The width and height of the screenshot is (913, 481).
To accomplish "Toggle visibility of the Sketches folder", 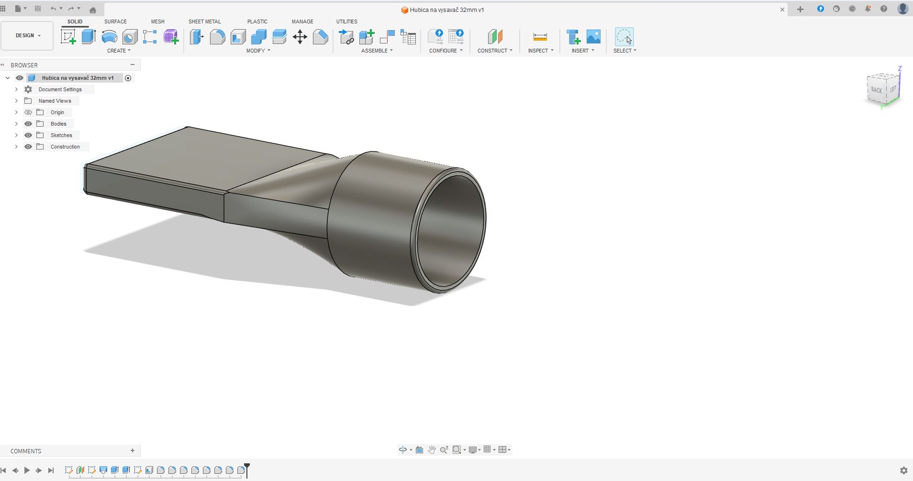I will [28, 135].
